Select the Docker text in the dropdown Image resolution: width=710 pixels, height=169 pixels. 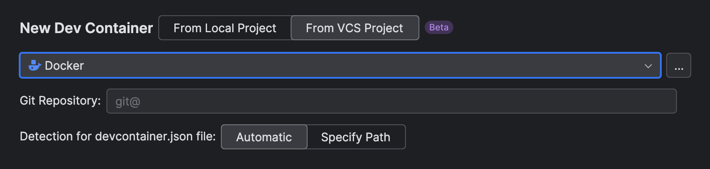tap(64, 66)
